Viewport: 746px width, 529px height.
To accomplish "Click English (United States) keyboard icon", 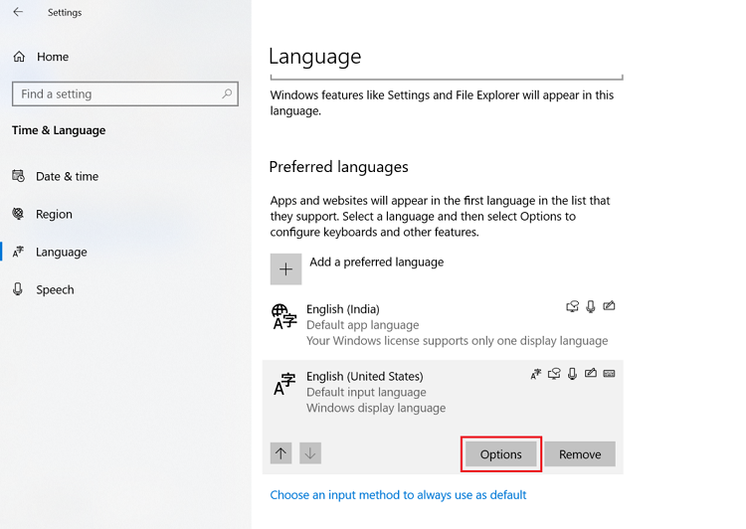I will coord(609,374).
